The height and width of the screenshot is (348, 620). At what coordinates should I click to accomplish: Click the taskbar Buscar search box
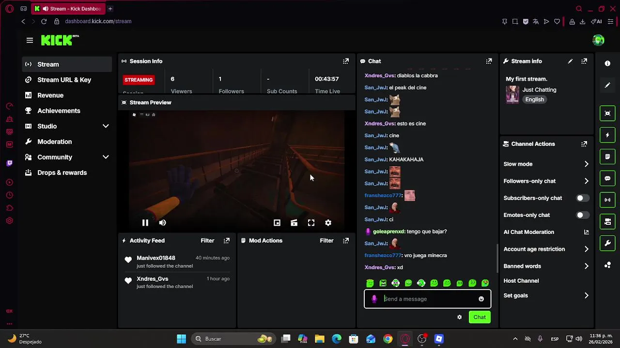point(232,339)
